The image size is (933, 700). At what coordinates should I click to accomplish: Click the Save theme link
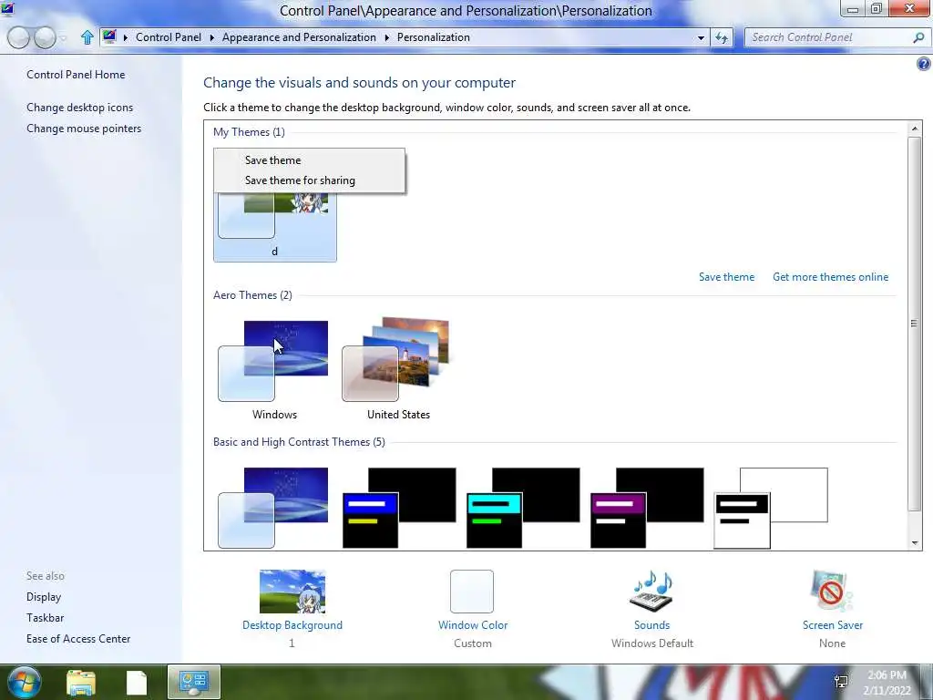(x=726, y=277)
